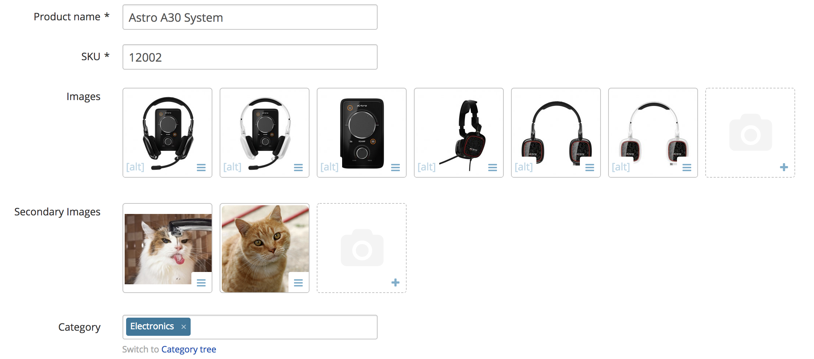Image resolution: width=814 pixels, height=359 pixels.
Task: Open menu icon on orange cat image
Action: (x=298, y=283)
